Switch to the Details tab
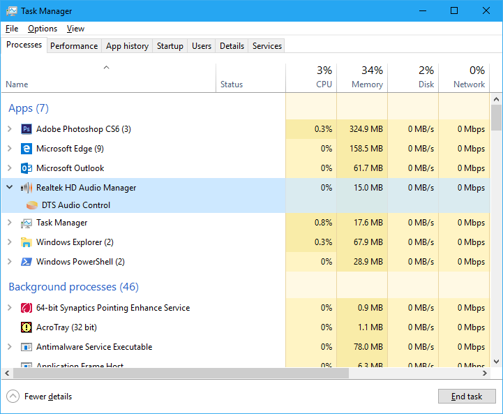Screen dimensions: 503x414 [x=232, y=46]
